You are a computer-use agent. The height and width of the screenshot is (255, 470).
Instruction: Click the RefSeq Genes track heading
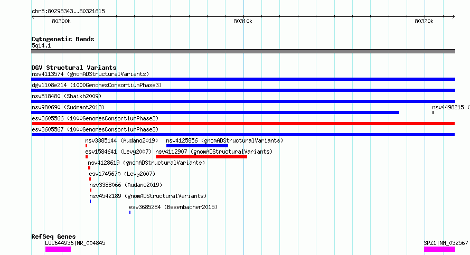pos(53,237)
